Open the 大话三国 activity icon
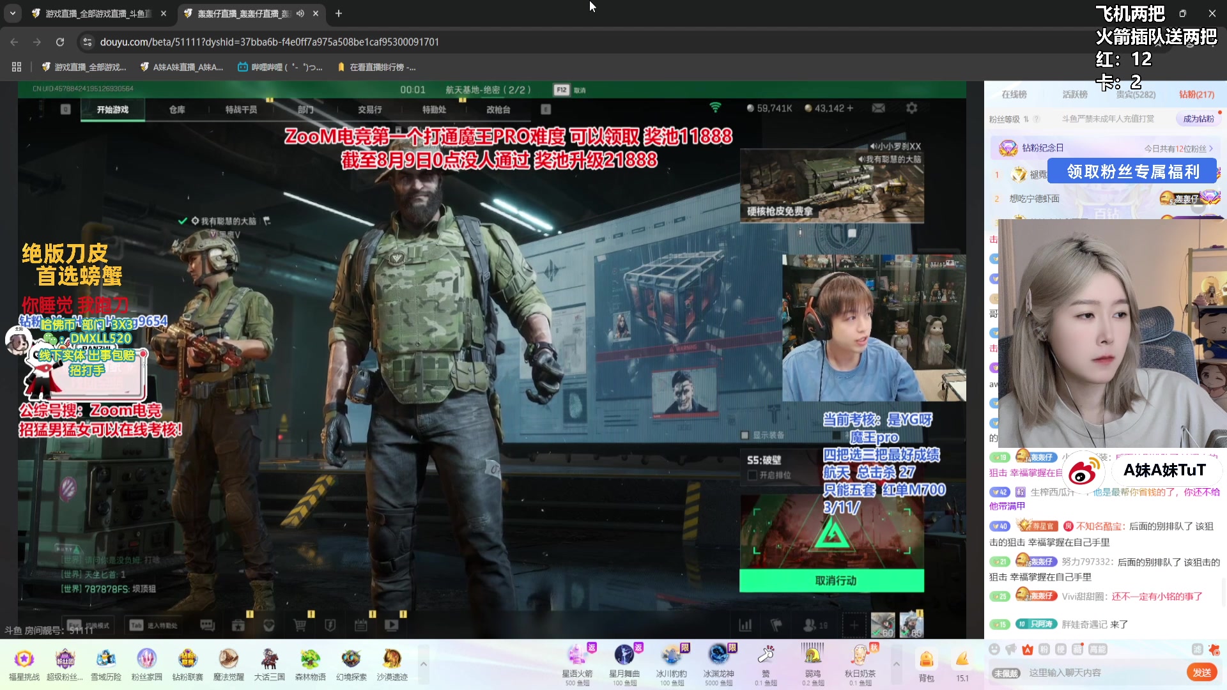 (269, 664)
